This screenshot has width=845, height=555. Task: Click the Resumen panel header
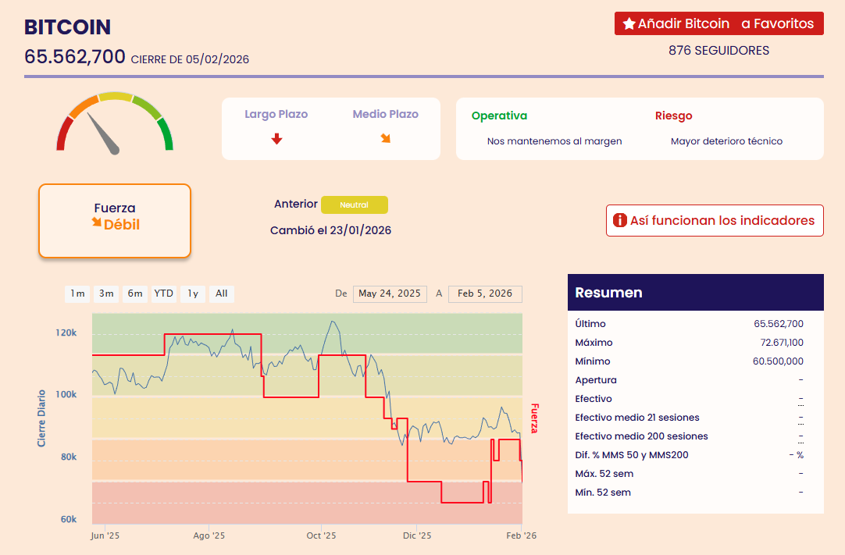(696, 293)
